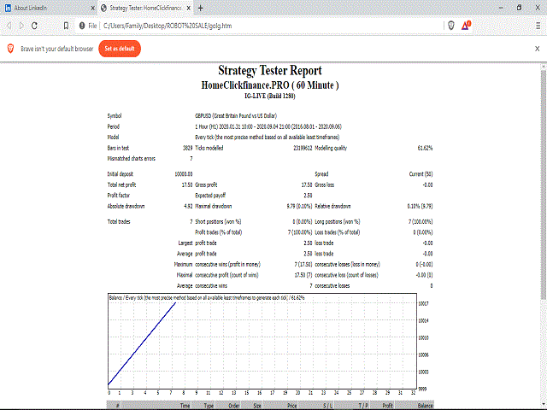The width and height of the screenshot is (547, 410).
Task: Close the About LinkedIn tab
Action: [93, 8]
